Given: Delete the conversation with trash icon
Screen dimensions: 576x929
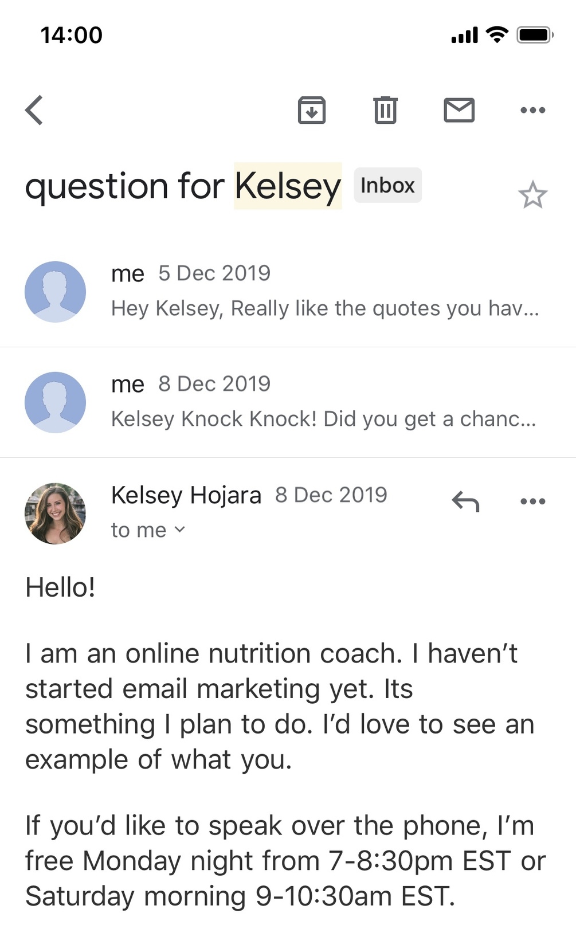Looking at the screenshot, I should click(385, 110).
